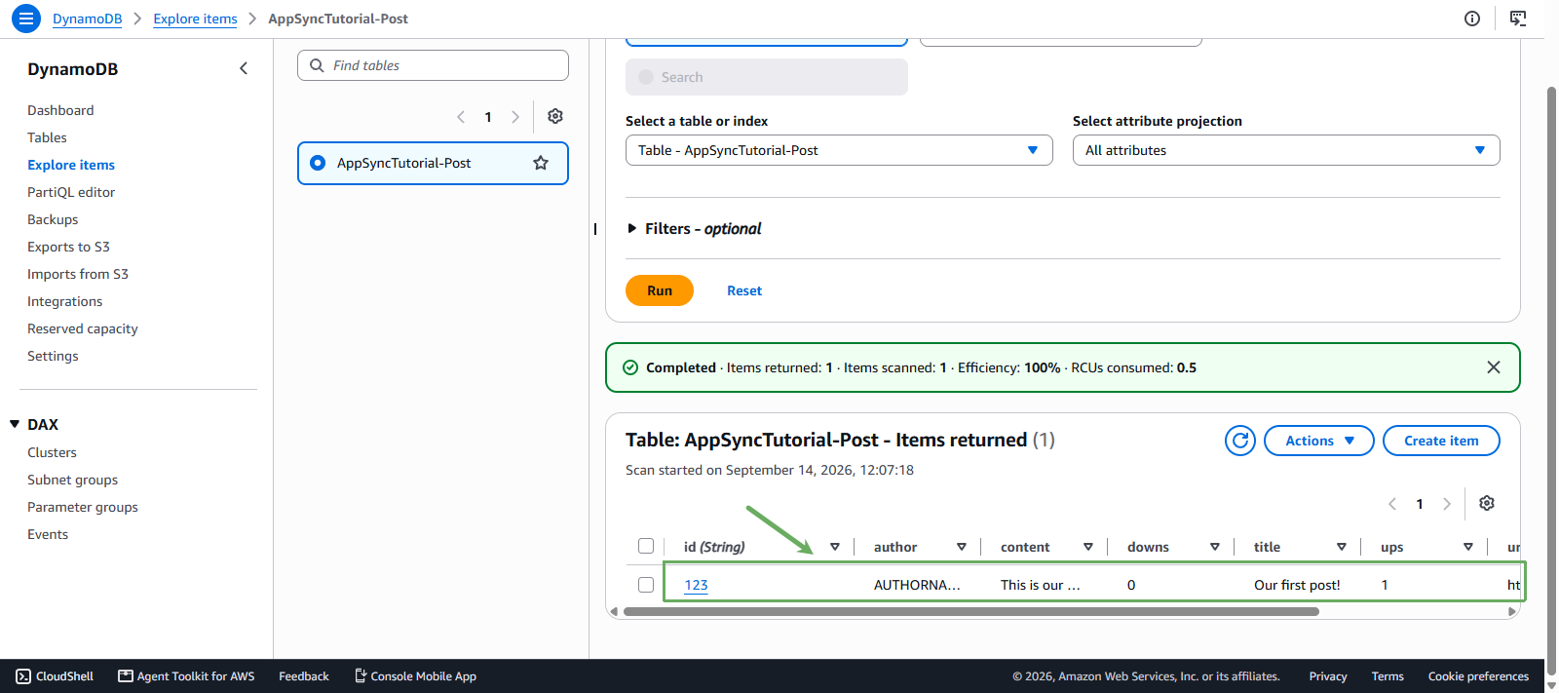Screen dimensions: 1559x693
Task: Collapse the DAX navigation section
Action: (x=15, y=424)
